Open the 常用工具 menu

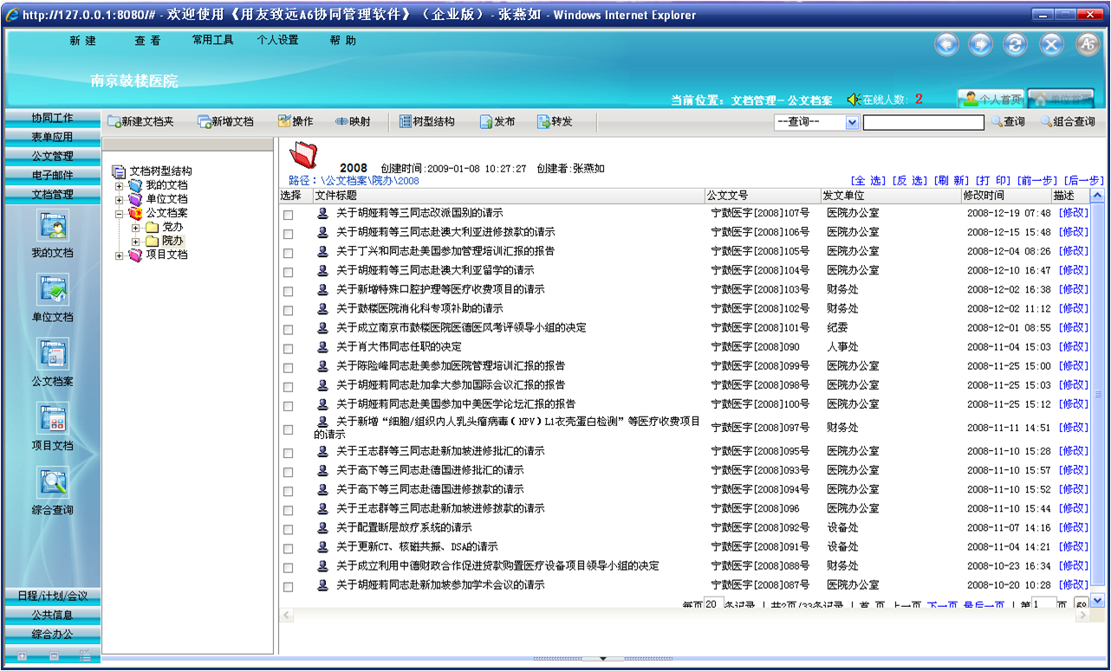click(212, 40)
